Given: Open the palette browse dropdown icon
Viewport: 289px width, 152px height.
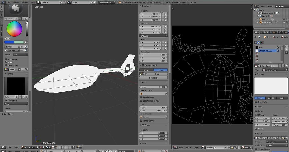Looking at the screenshot, I should (x=6, y=69).
